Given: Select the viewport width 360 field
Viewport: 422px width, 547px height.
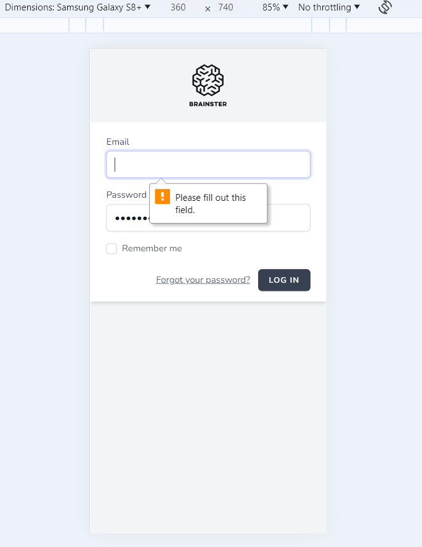Looking at the screenshot, I should click(x=178, y=7).
